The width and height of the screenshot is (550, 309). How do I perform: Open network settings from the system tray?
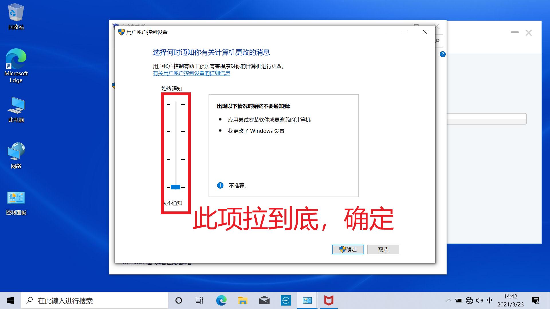(x=470, y=300)
